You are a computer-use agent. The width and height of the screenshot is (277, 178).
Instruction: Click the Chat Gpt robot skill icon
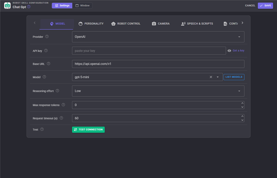pos(7,6)
